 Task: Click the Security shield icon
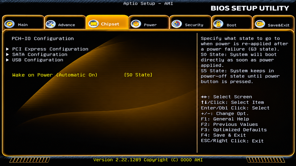(177, 24)
